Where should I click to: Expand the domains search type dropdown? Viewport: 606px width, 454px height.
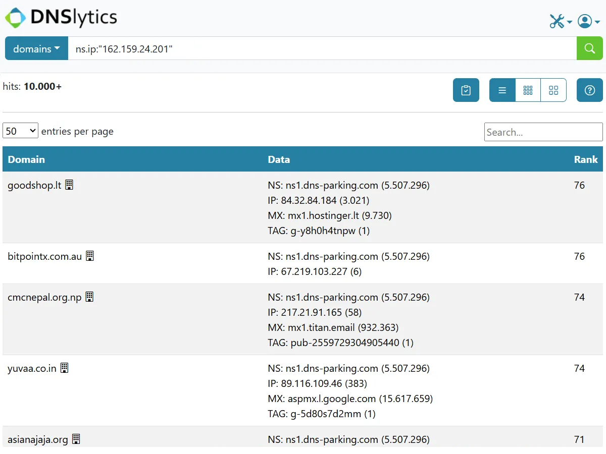pos(36,48)
